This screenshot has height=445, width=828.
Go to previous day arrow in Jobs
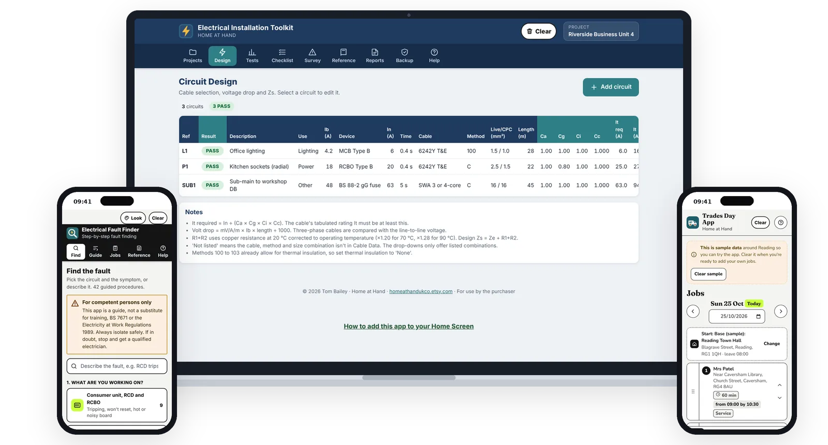tap(693, 311)
